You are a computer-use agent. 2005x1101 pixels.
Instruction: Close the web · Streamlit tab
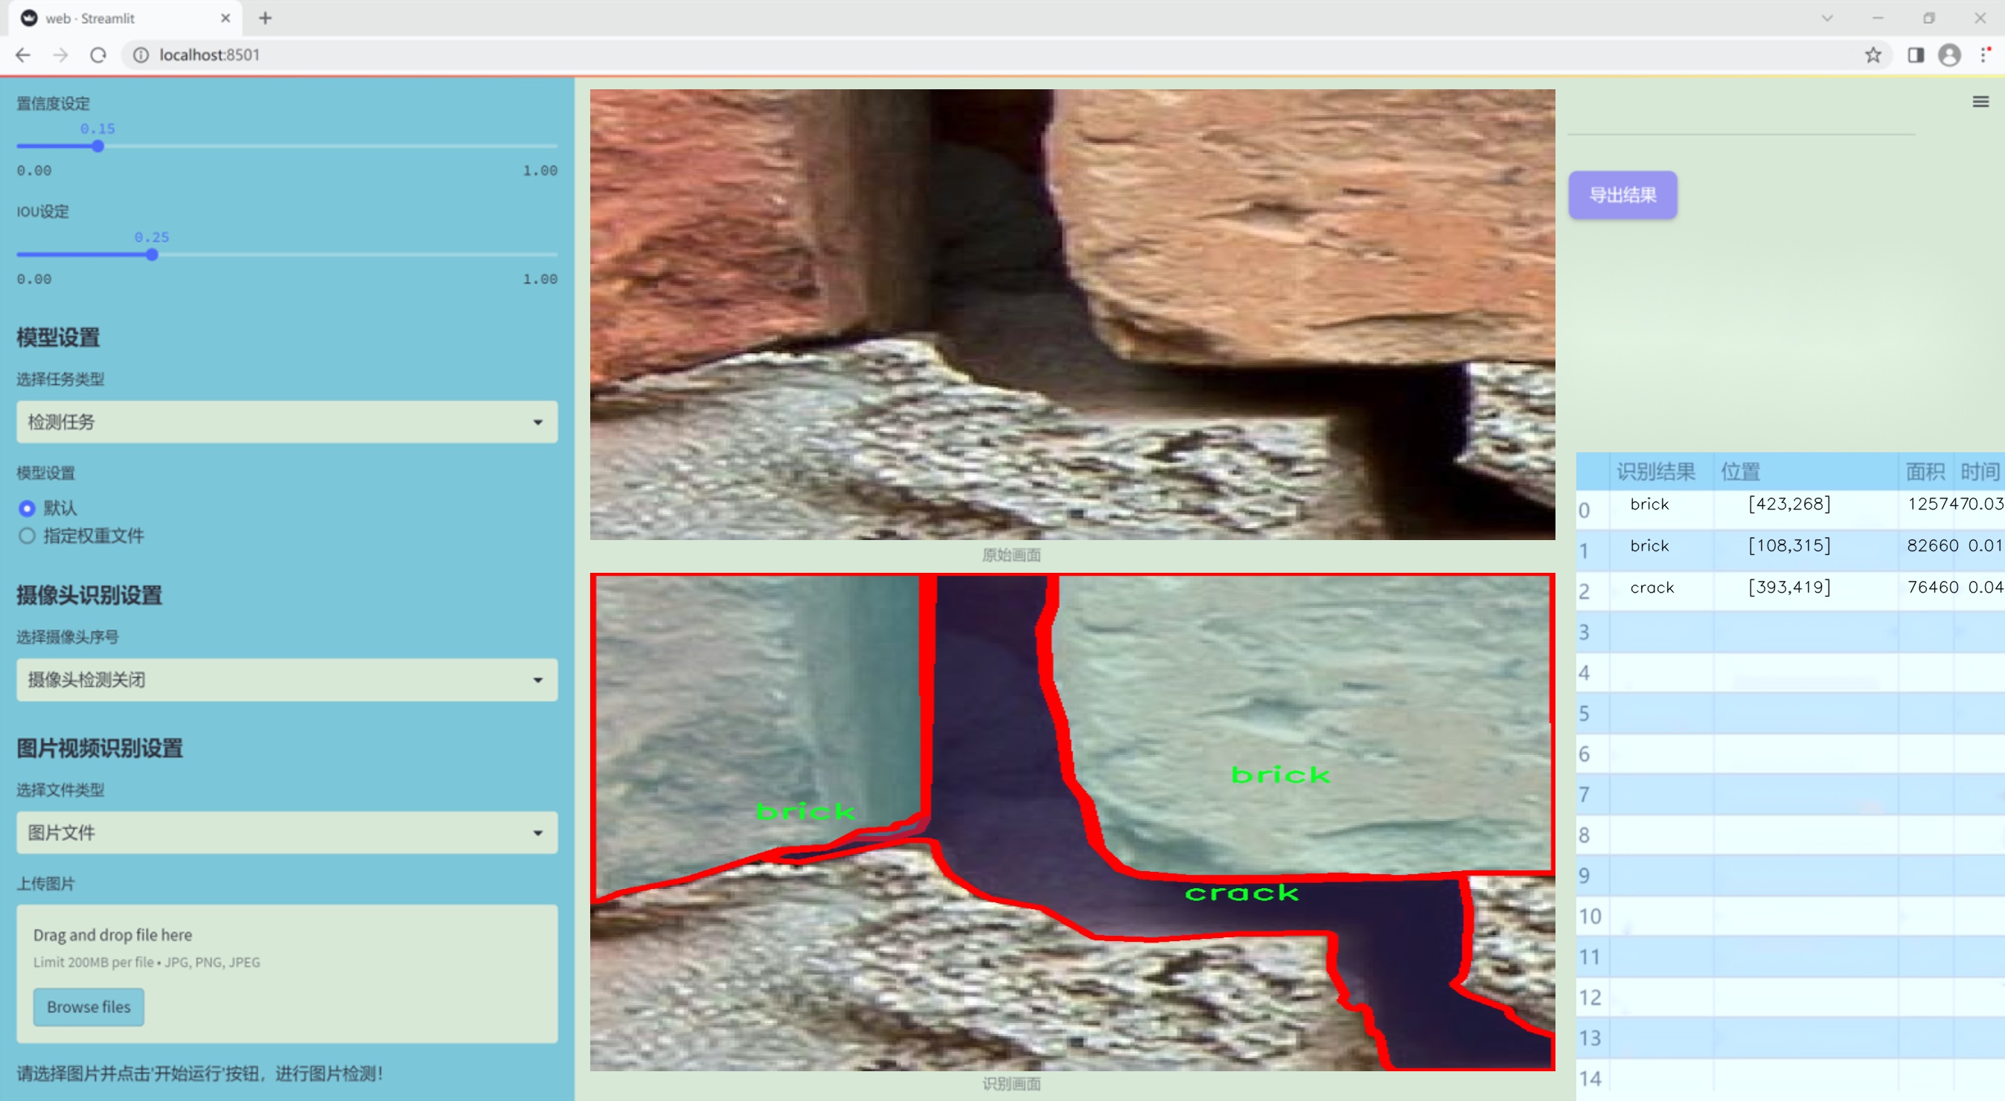pos(226,18)
